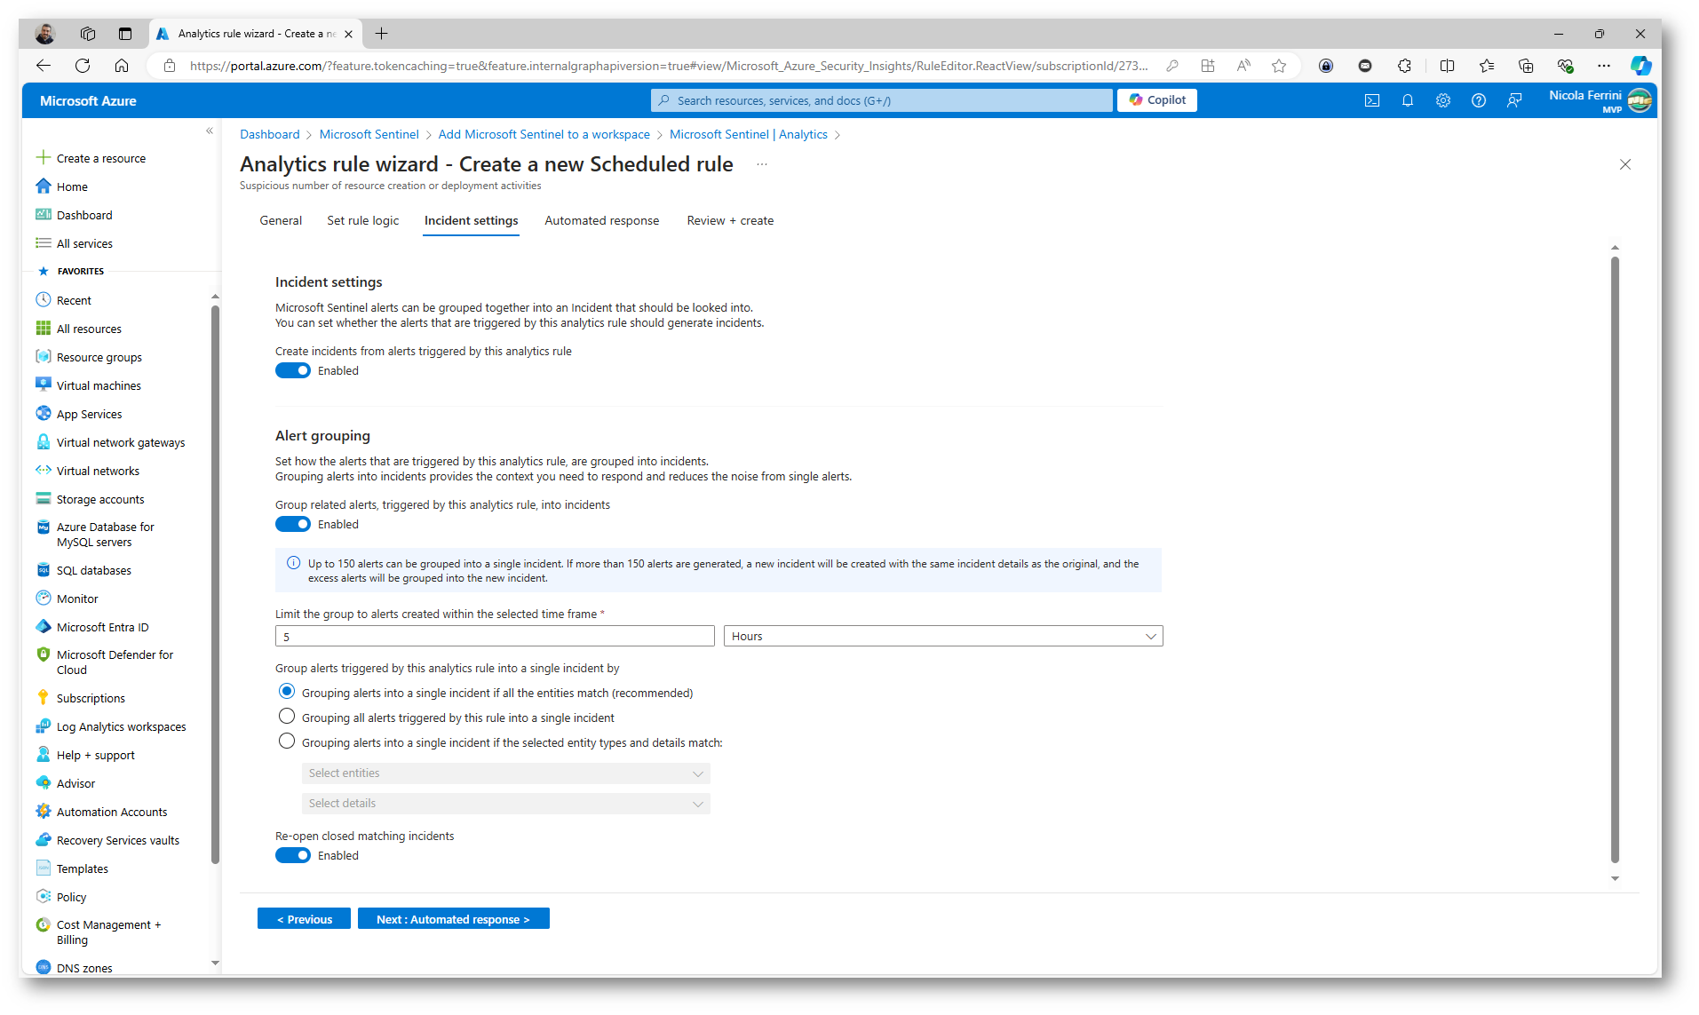Close the Analytics rule wizard pane
The height and width of the screenshot is (1015, 1699).
1625,164
